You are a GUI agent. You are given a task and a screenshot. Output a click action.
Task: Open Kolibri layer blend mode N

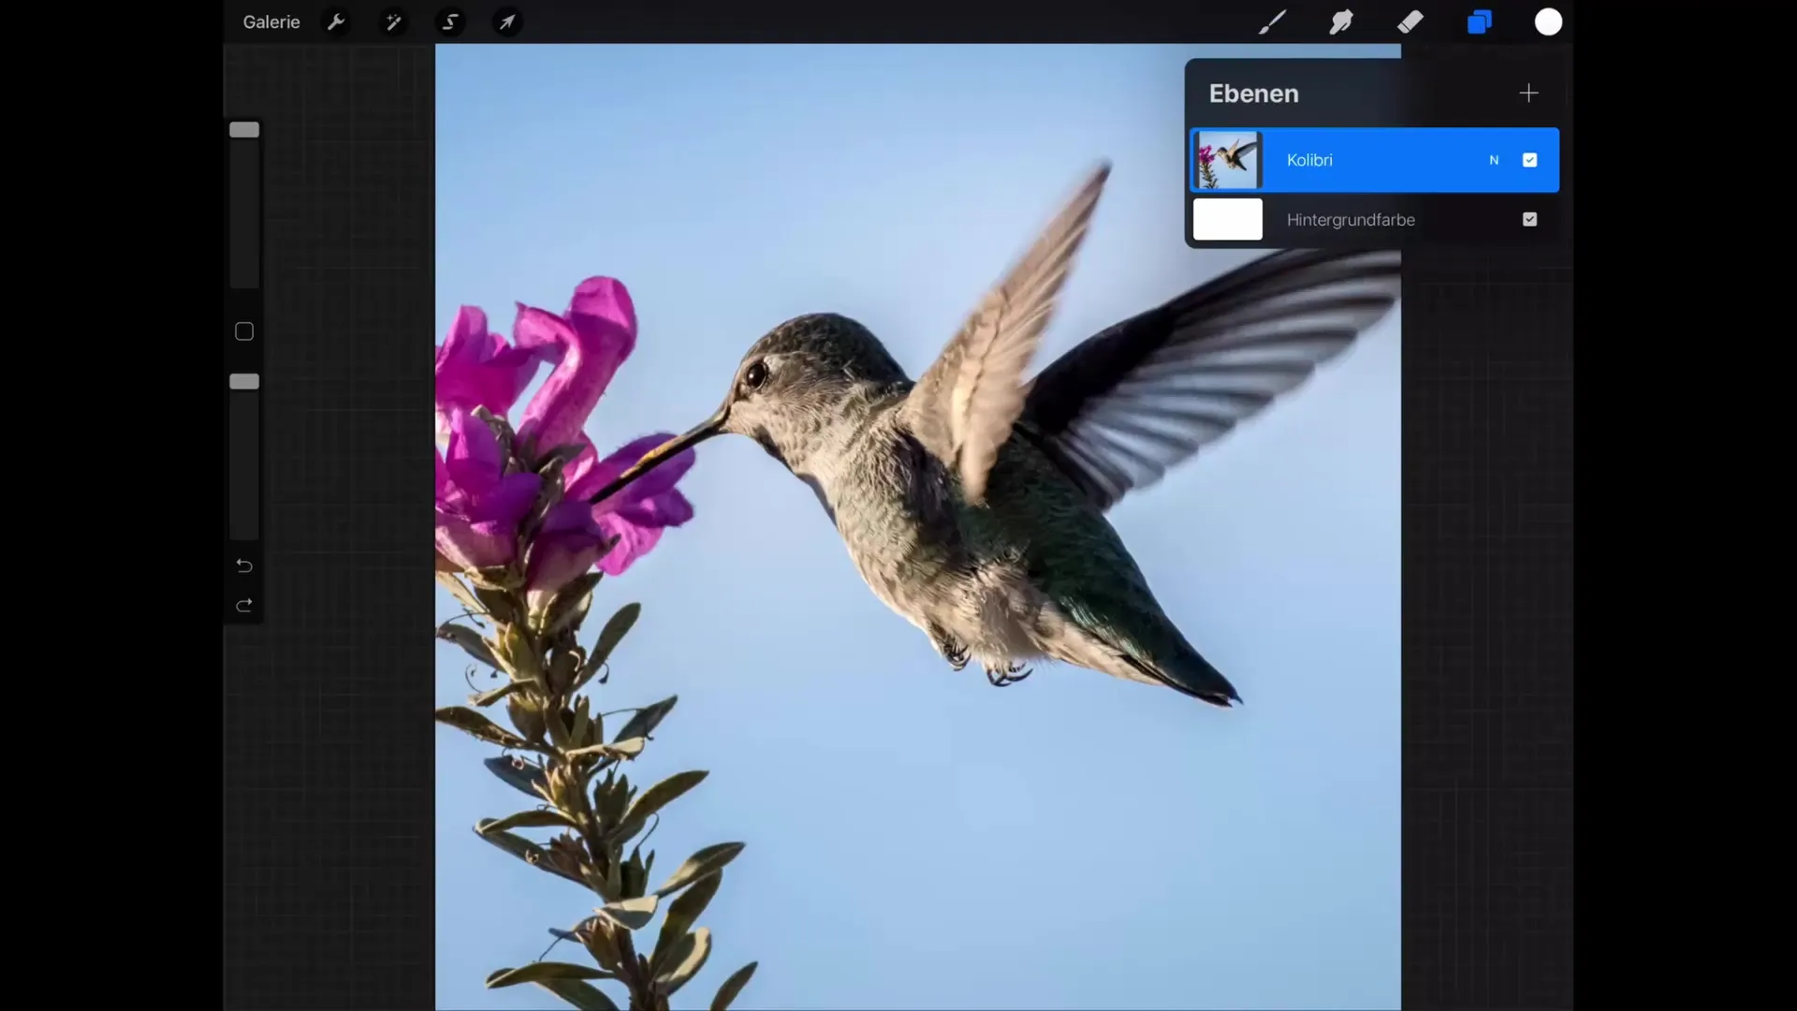point(1494,160)
